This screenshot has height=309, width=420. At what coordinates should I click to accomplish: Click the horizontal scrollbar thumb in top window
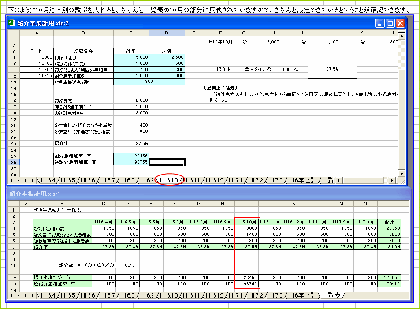[x=364, y=180]
